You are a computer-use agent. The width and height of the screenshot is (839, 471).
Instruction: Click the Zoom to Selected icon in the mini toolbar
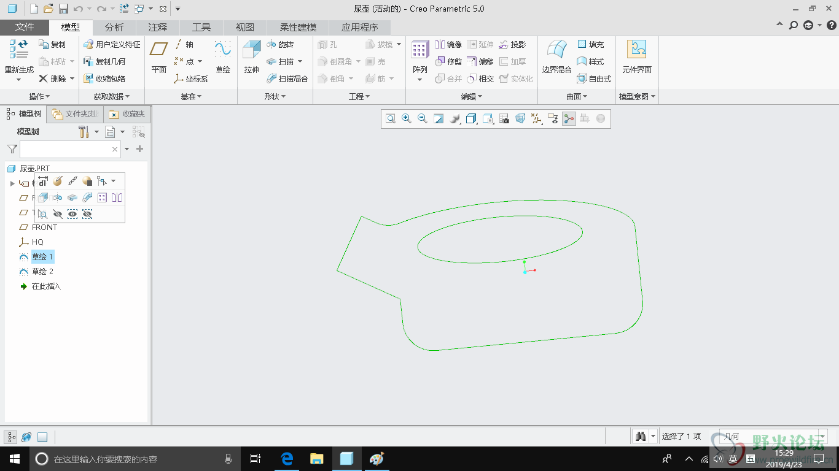[42, 214]
